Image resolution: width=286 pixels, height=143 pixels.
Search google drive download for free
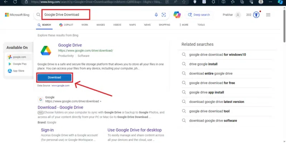click(212, 83)
